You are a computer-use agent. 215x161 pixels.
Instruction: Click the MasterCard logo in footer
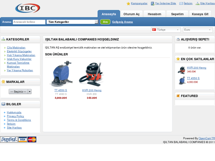click(x=32, y=139)
